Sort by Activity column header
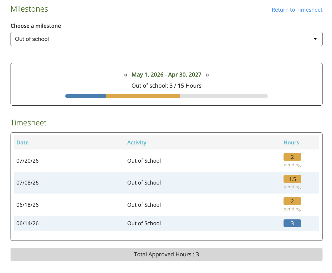 (137, 143)
